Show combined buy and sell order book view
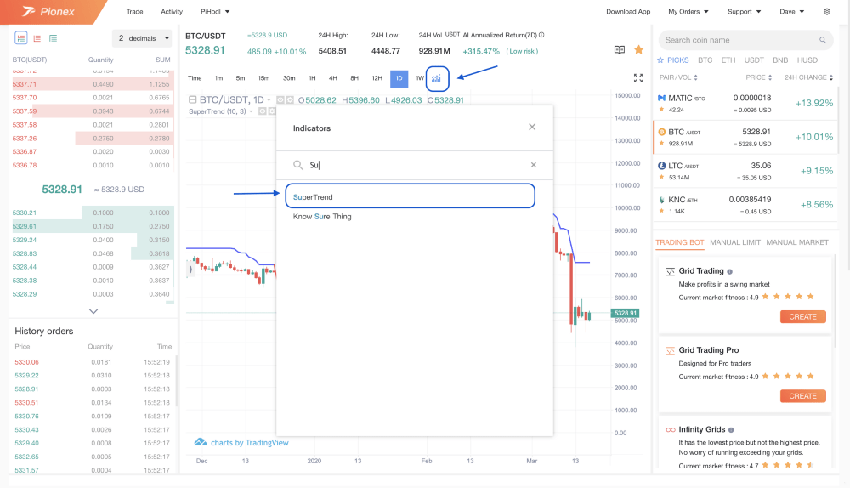Image resolution: width=850 pixels, height=488 pixels. tap(21, 38)
